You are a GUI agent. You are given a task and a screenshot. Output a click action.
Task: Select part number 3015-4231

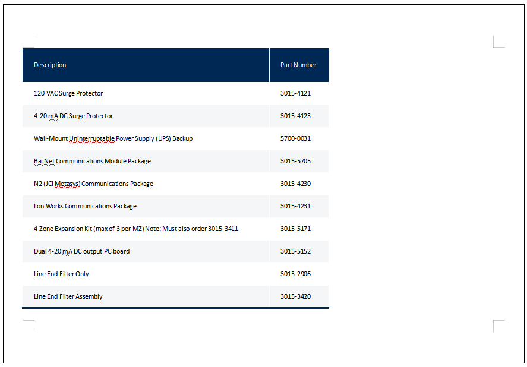point(295,206)
